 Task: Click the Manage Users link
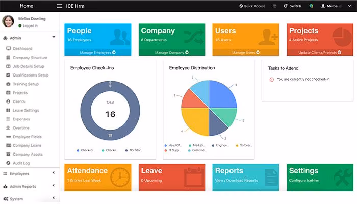[x=246, y=53]
